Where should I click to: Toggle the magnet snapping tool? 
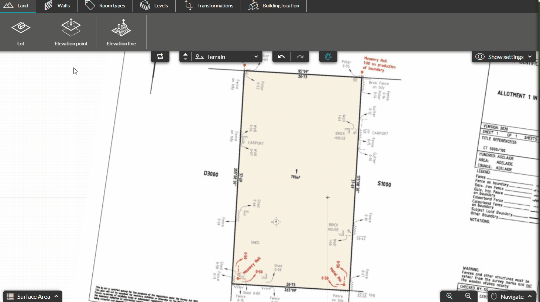tap(328, 56)
